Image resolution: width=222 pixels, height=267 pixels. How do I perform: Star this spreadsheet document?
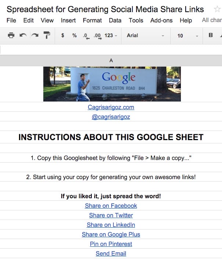click(x=217, y=9)
